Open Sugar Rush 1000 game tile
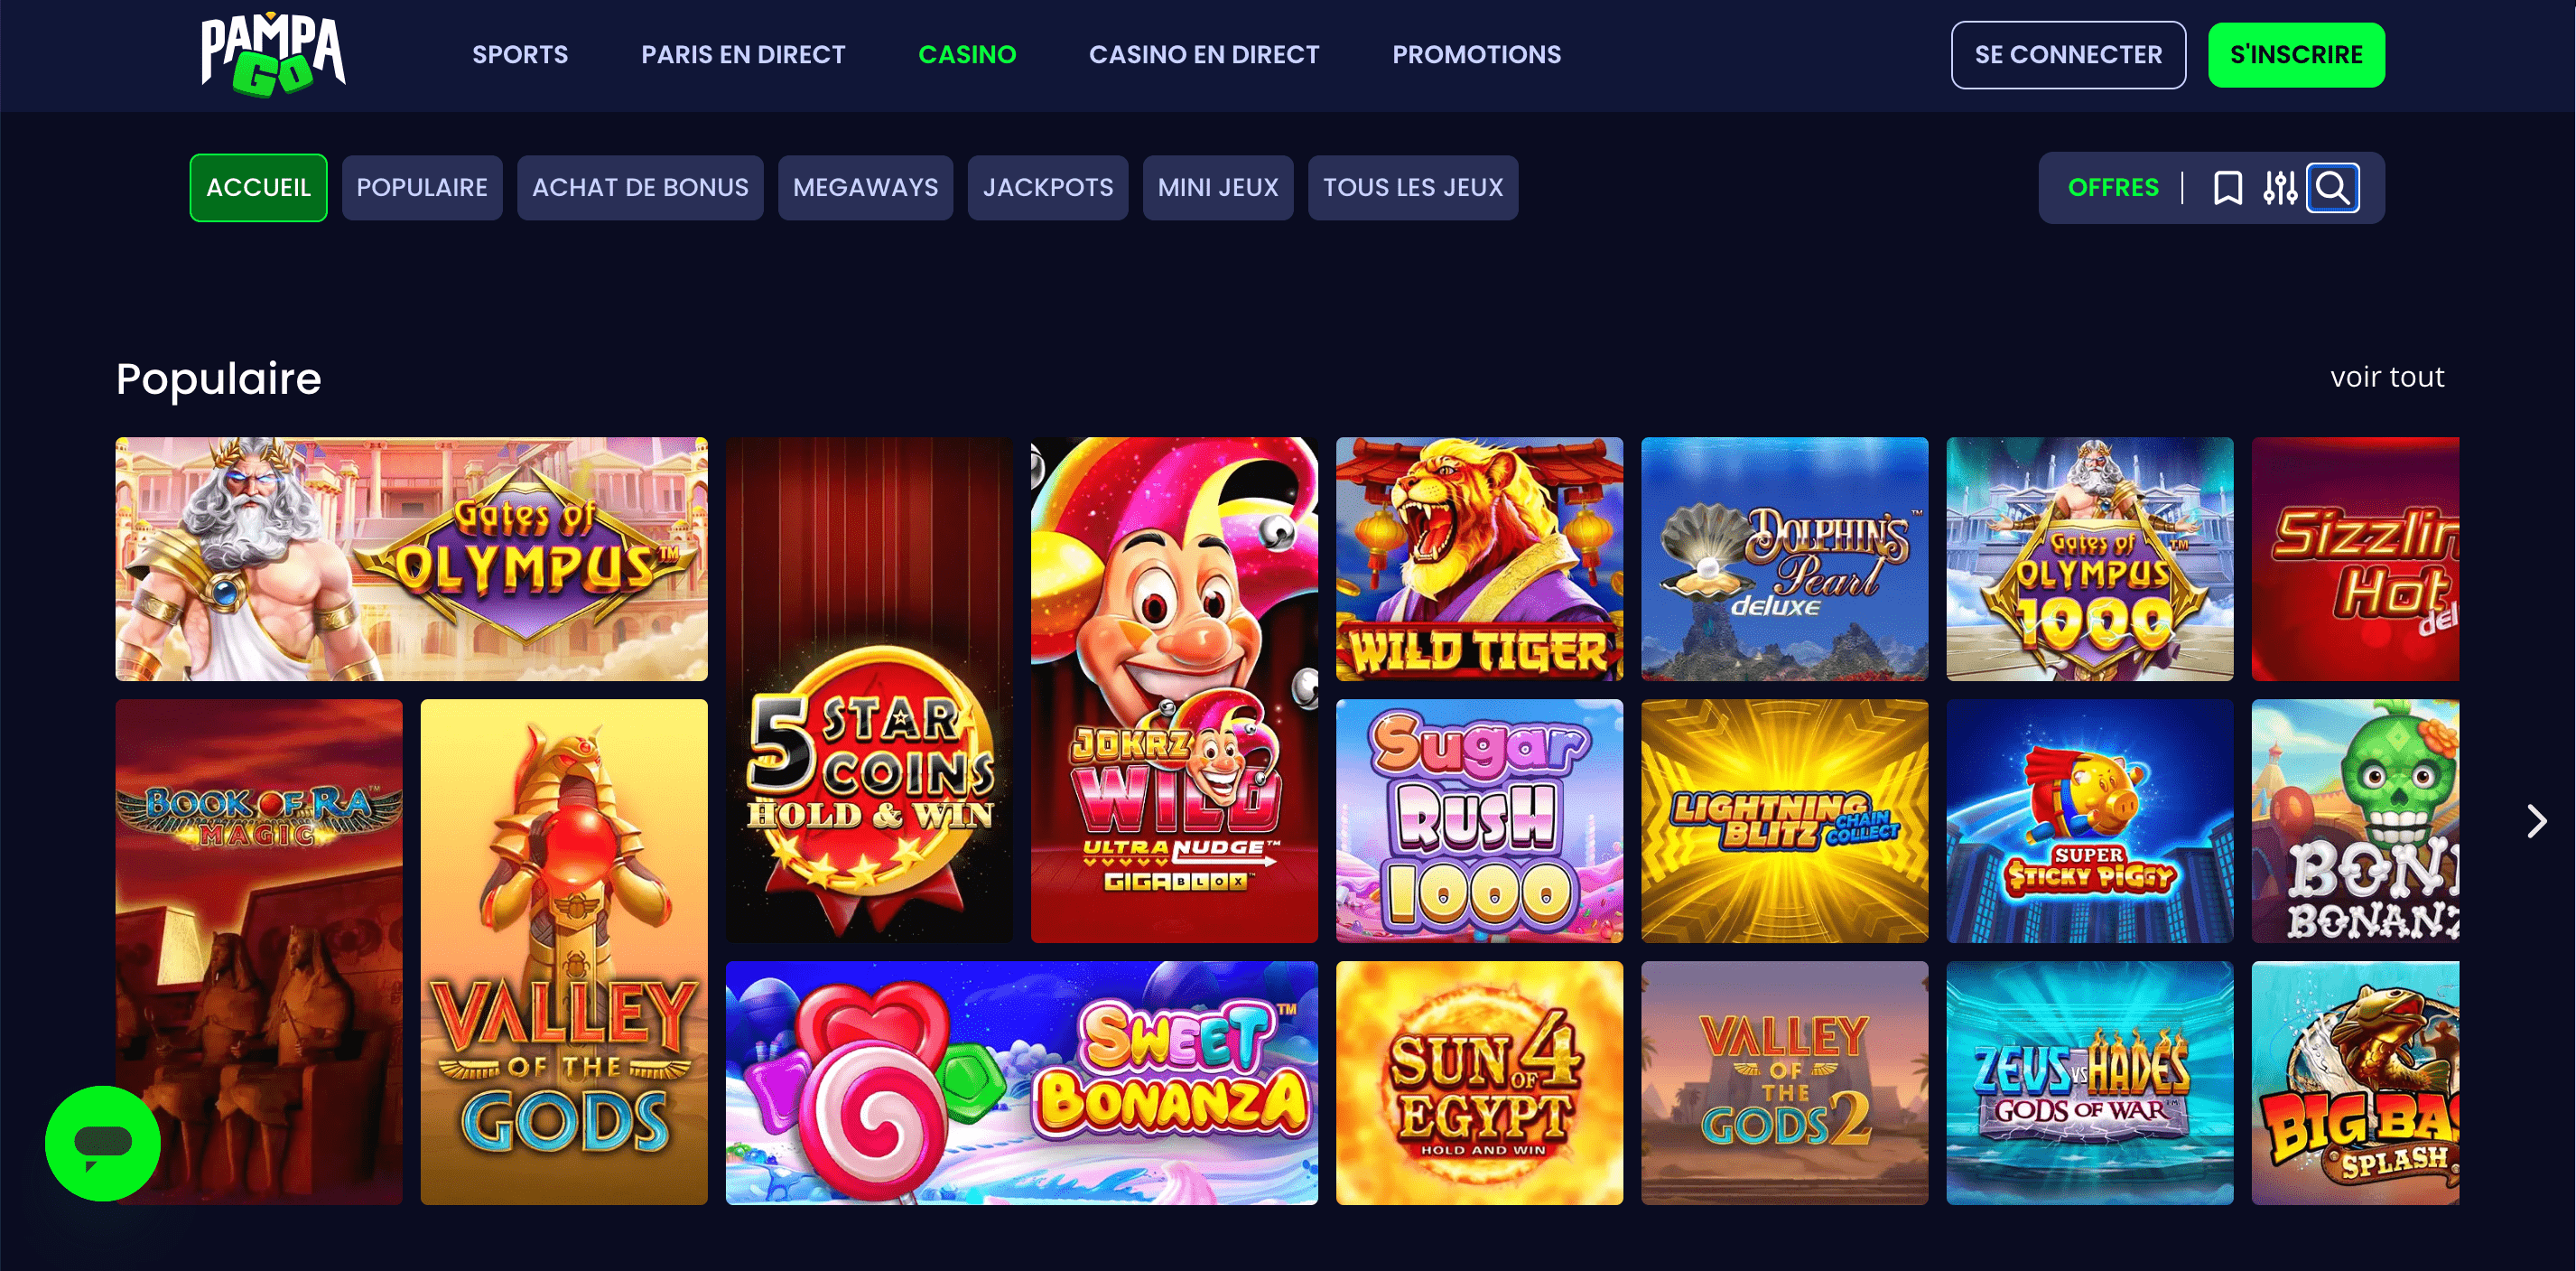The image size is (2576, 1271). [x=1479, y=820]
